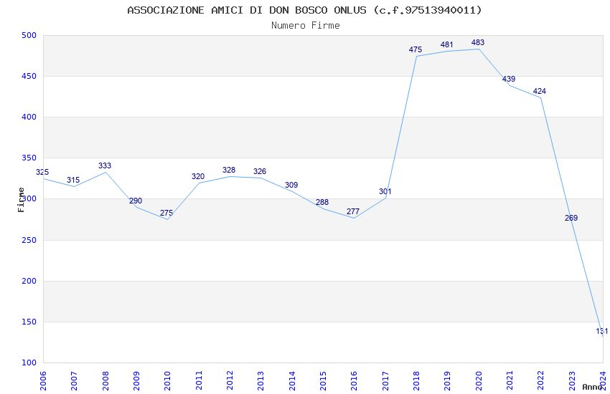Select the data label 333

click(105, 165)
